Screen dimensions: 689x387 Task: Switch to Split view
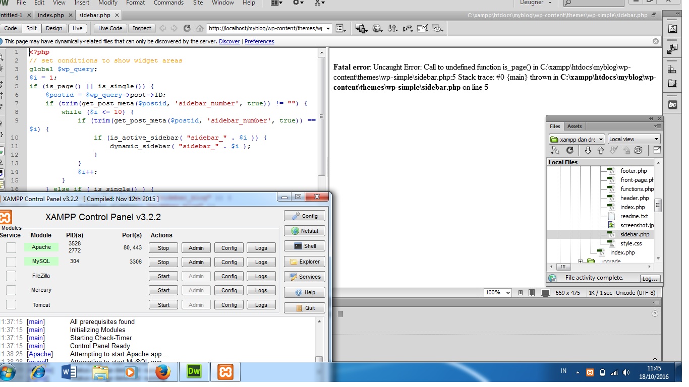31,28
